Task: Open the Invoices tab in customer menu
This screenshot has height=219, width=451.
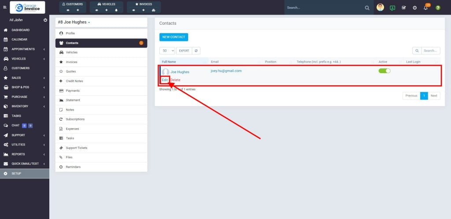Action: [71, 62]
